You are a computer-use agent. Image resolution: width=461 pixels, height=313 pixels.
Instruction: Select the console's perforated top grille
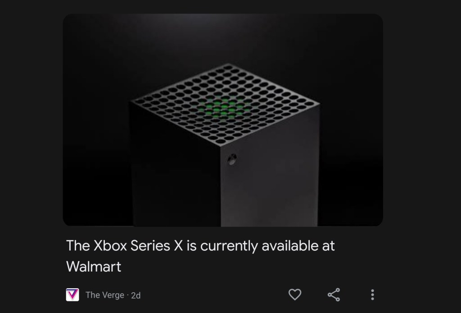(225, 104)
